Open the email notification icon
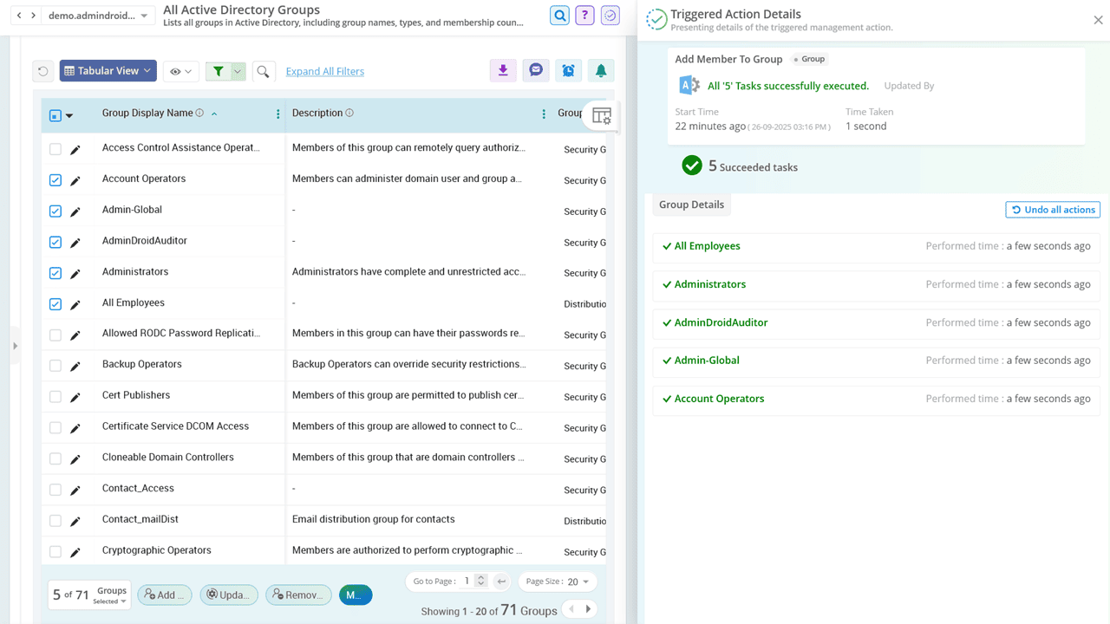This screenshot has height=624, width=1110. coord(535,70)
